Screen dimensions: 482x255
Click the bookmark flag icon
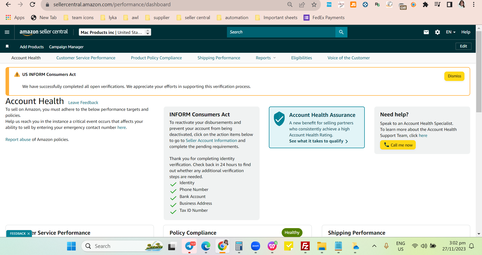(7, 46)
